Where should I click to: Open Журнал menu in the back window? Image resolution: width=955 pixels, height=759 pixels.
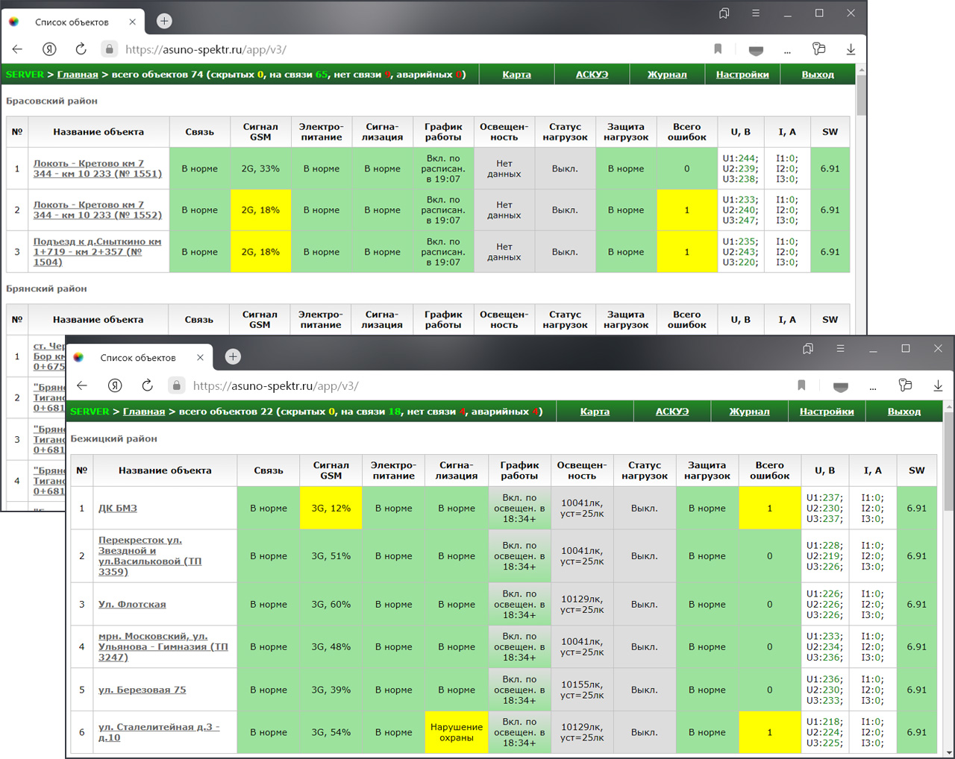667,75
